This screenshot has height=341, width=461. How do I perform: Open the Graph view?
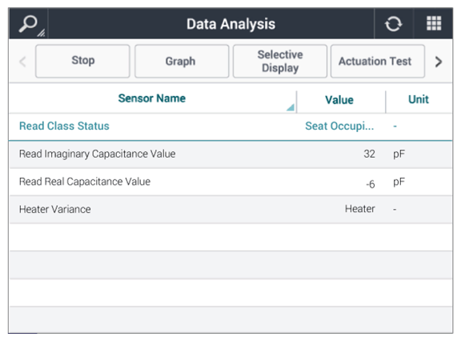(182, 61)
